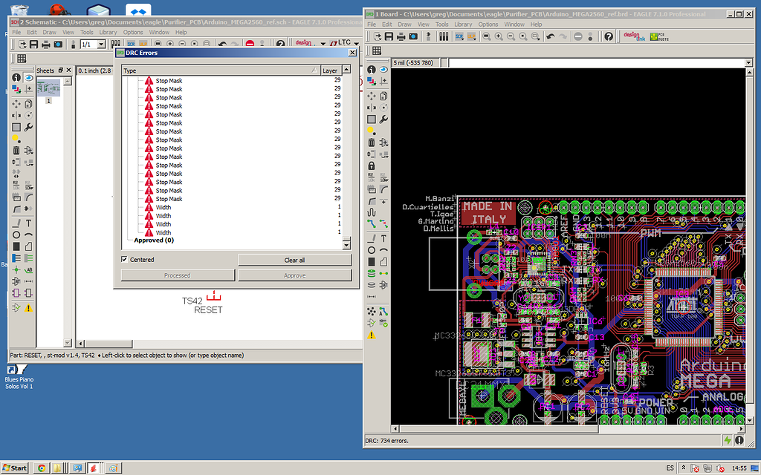Open the Tools menu in the board editor
This screenshot has width=761, height=475.
(x=441, y=24)
